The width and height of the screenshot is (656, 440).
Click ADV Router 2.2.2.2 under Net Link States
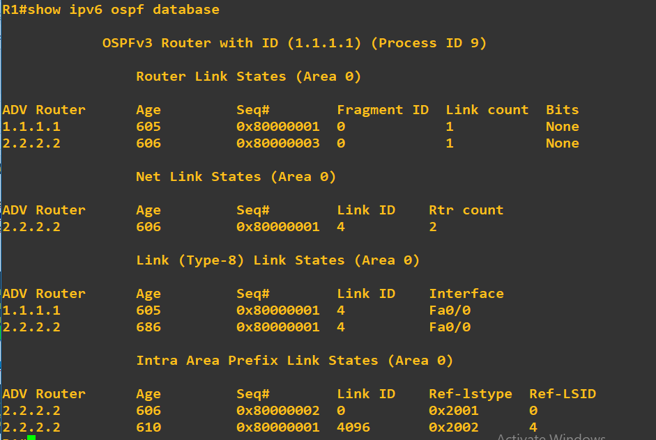pos(31,227)
